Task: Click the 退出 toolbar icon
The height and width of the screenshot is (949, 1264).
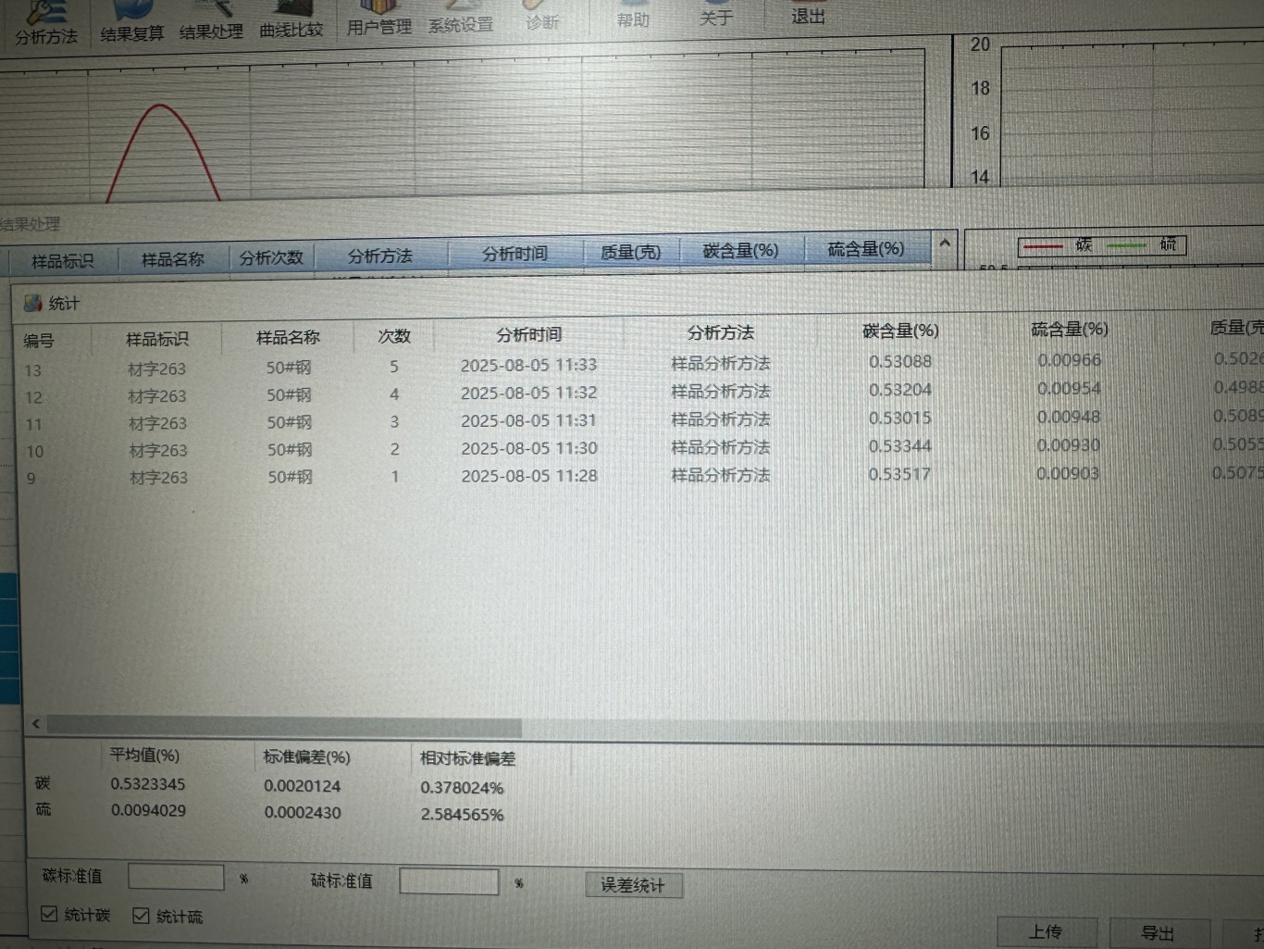Action: click(807, 14)
